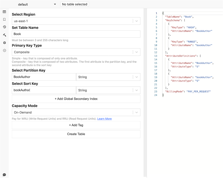Click the Select Region dropdown arrow
The height and width of the screenshot is (178, 223).
point(137,21)
